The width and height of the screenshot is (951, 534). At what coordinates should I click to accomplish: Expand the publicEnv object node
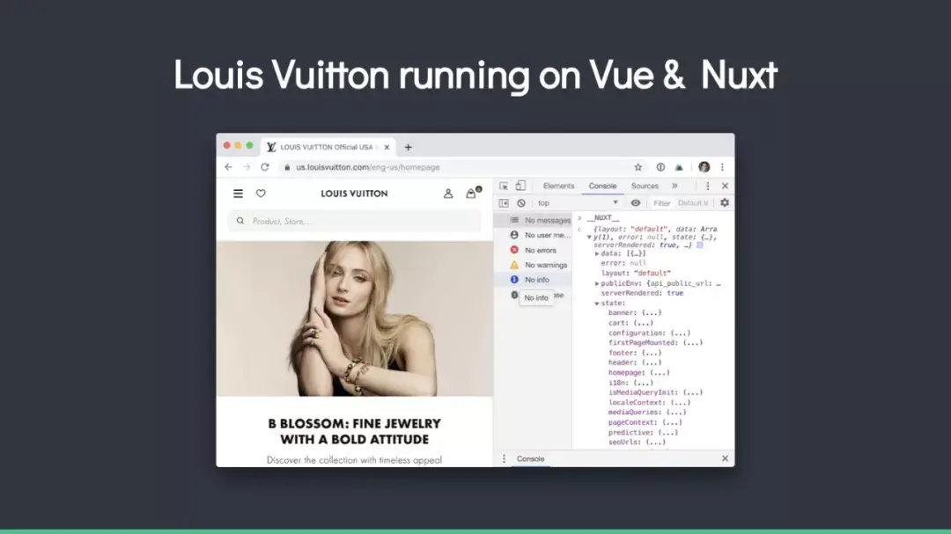point(597,283)
